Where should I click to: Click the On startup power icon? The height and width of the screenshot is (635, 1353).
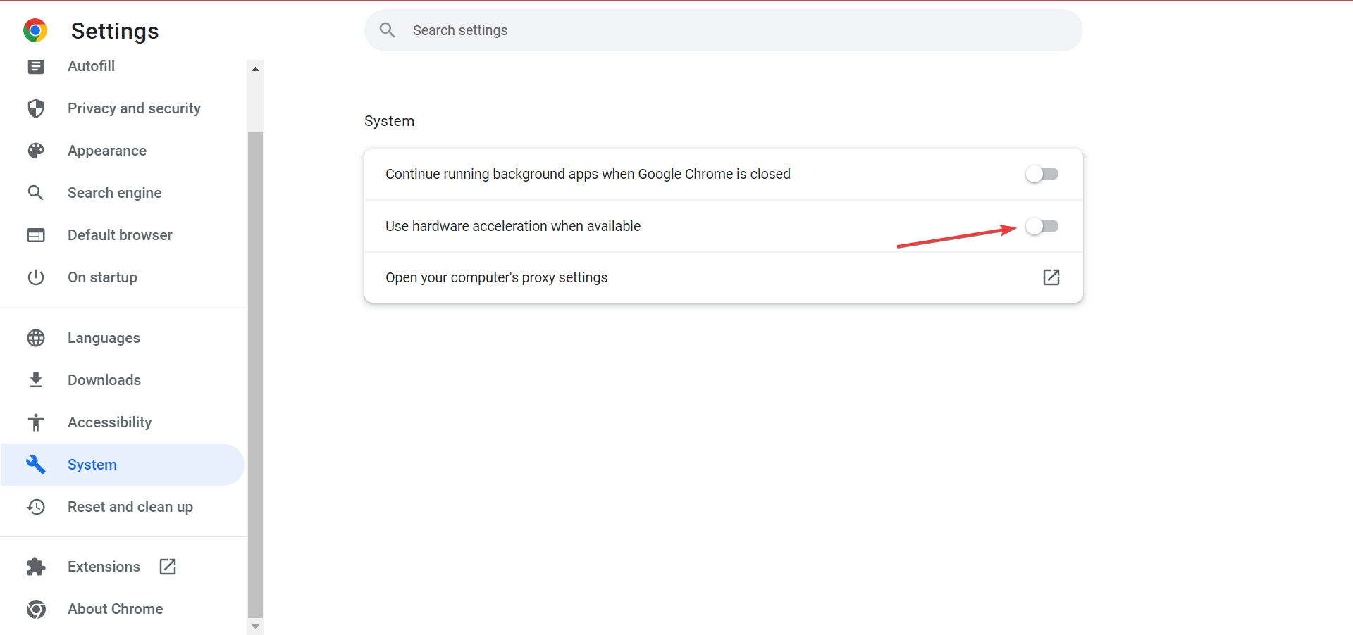pos(36,277)
